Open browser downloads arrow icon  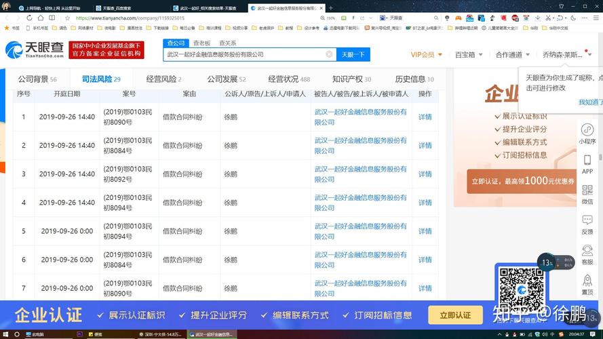coord(537,18)
